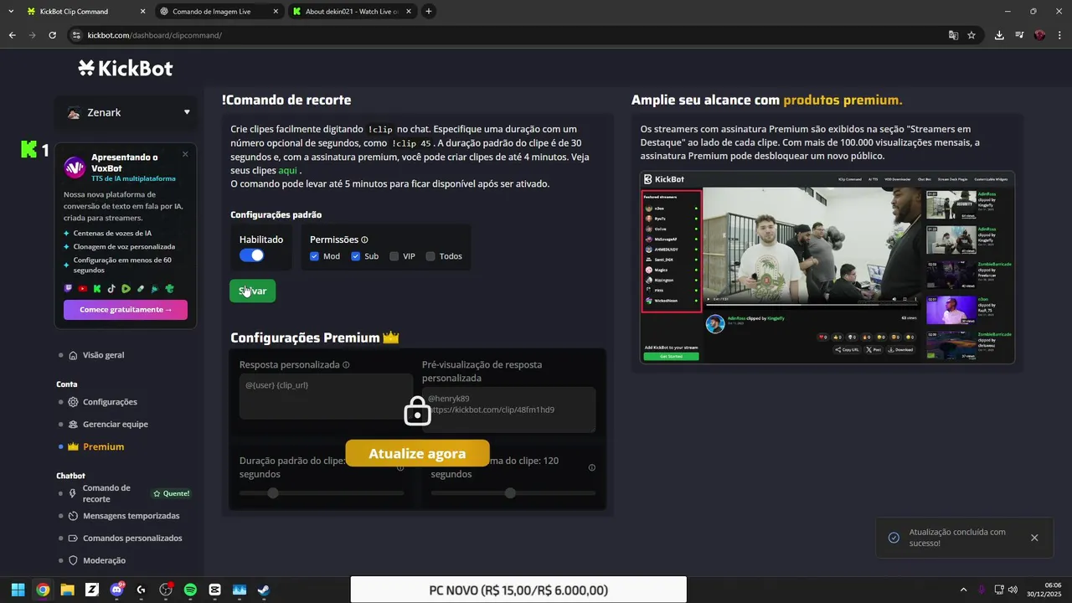The height and width of the screenshot is (603, 1072).
Task: Click the premium featured streamers preview image
Action: point(827,267)
